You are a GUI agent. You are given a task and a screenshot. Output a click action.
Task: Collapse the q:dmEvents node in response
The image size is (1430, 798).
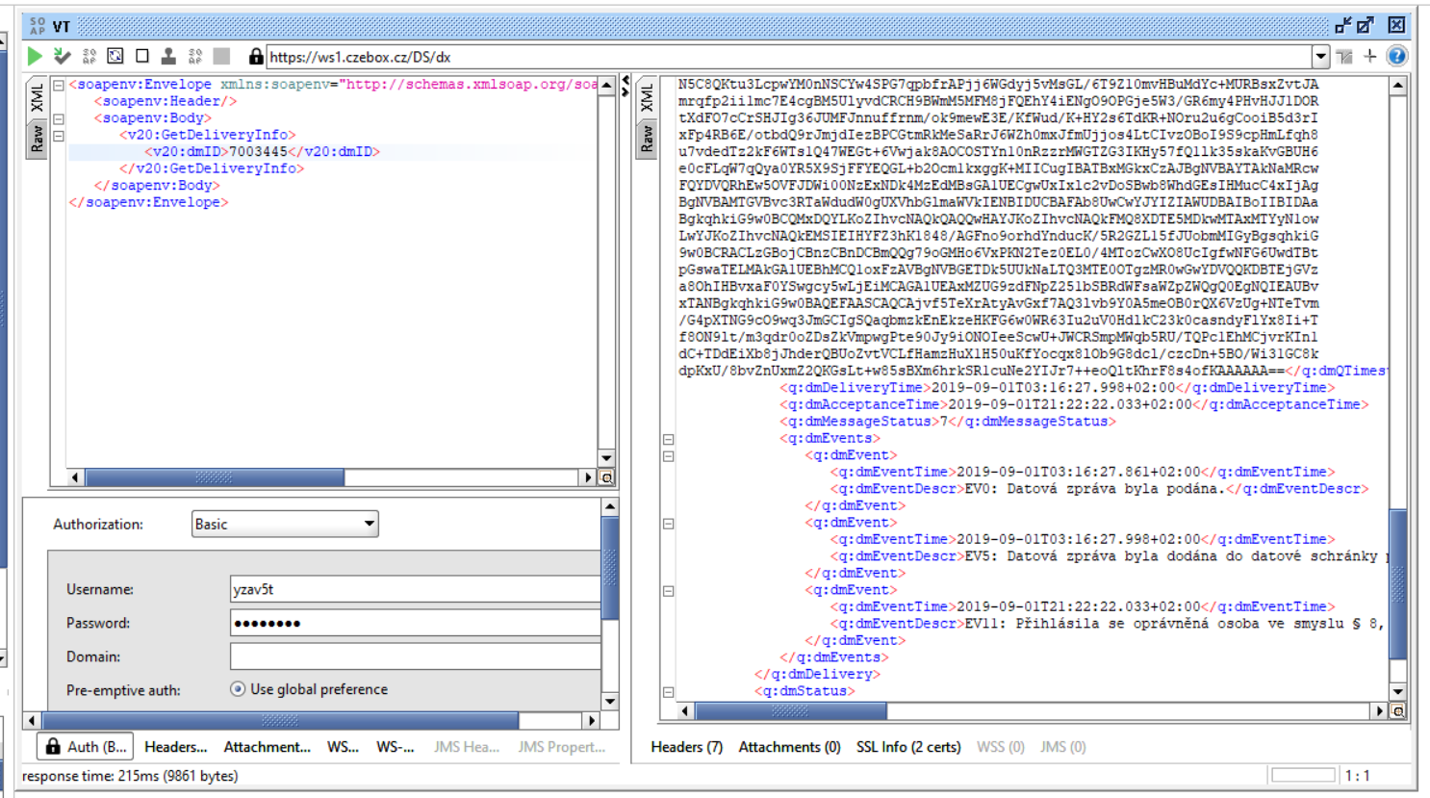(668, 439)
